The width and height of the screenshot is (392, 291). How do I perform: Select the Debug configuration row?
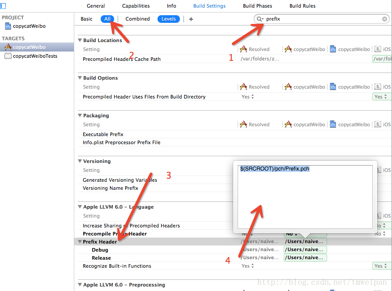[x=100, y=250]
